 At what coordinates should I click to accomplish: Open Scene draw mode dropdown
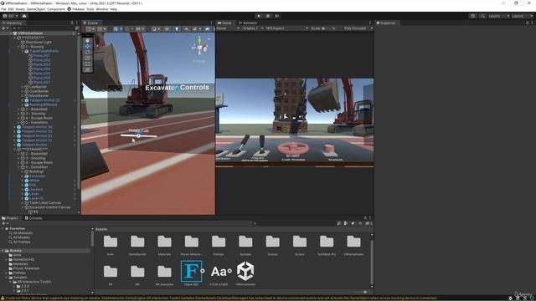tap(156, 29)
